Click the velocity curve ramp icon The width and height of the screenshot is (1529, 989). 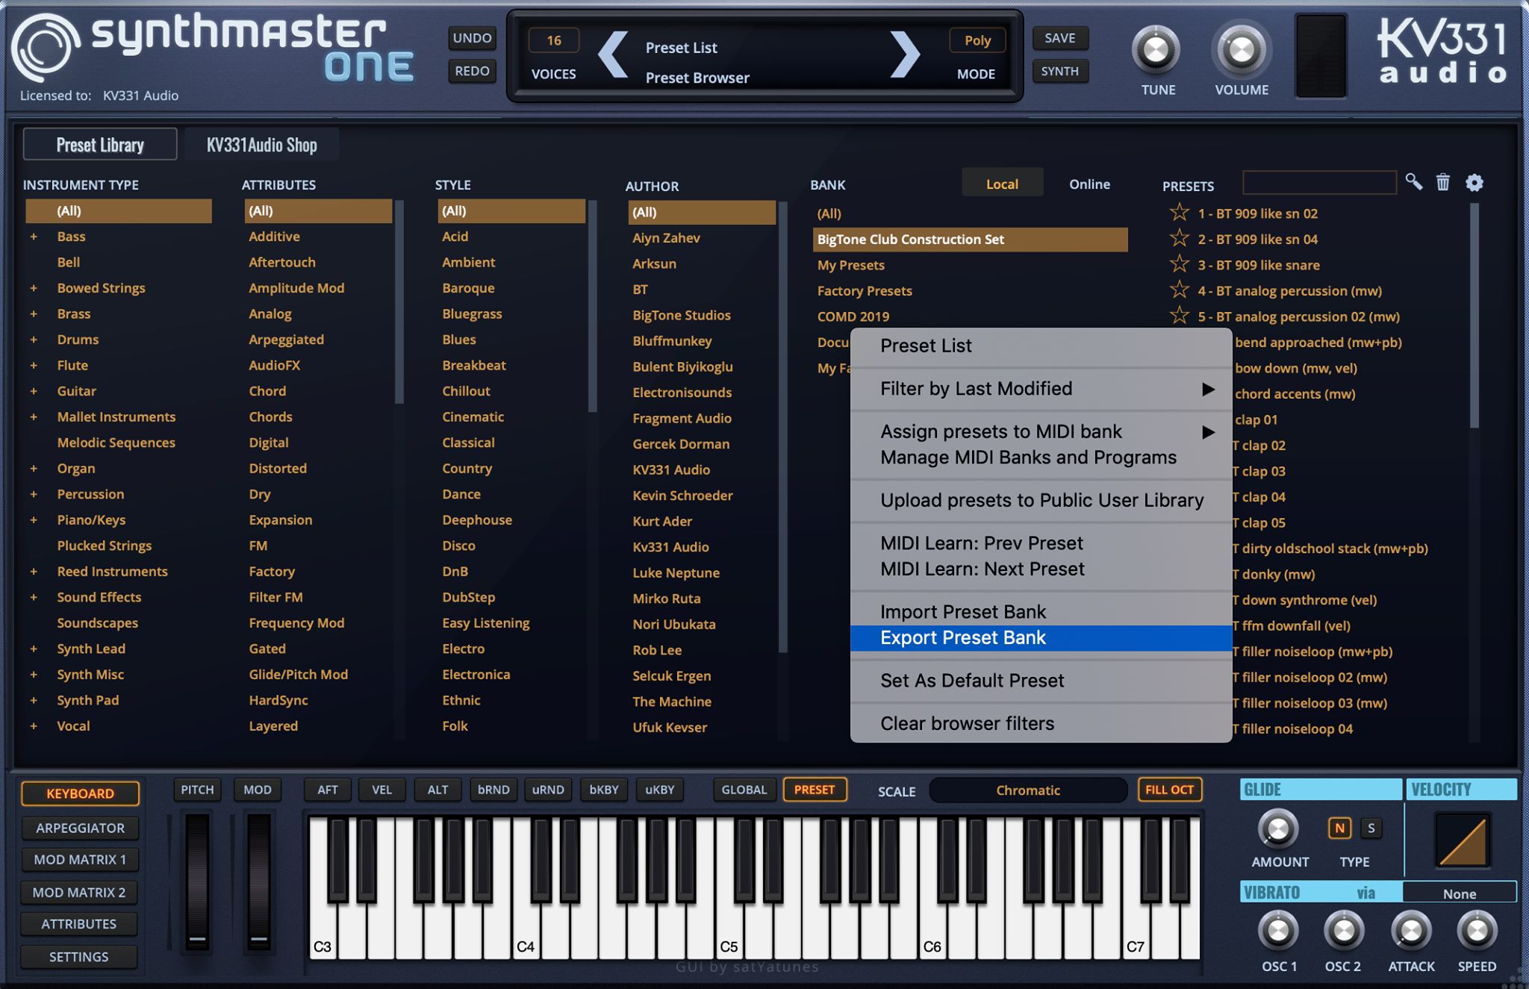[x=1462, y=840]
